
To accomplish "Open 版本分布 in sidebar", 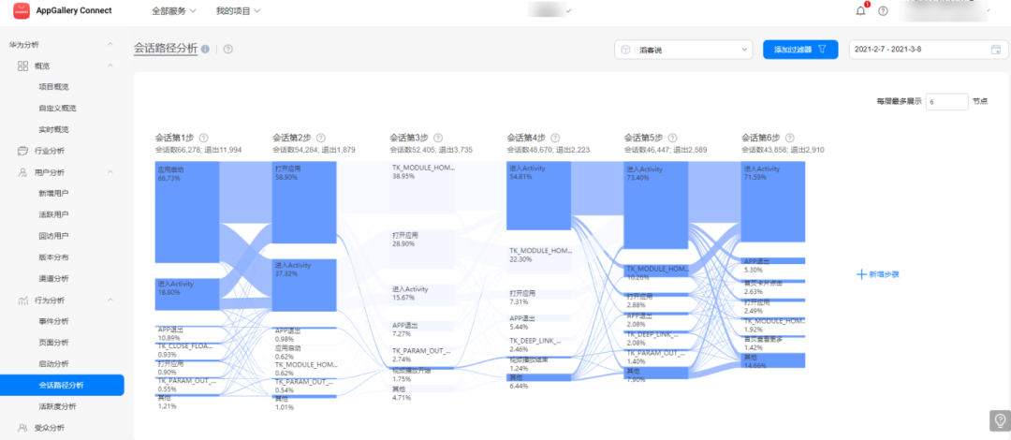I will [x=53, y=257].
